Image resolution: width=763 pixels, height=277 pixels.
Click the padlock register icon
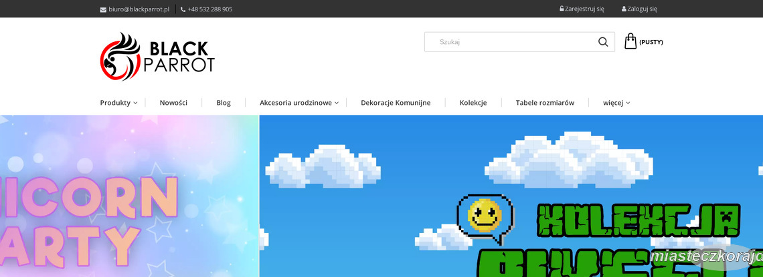(x=562, y=9)
